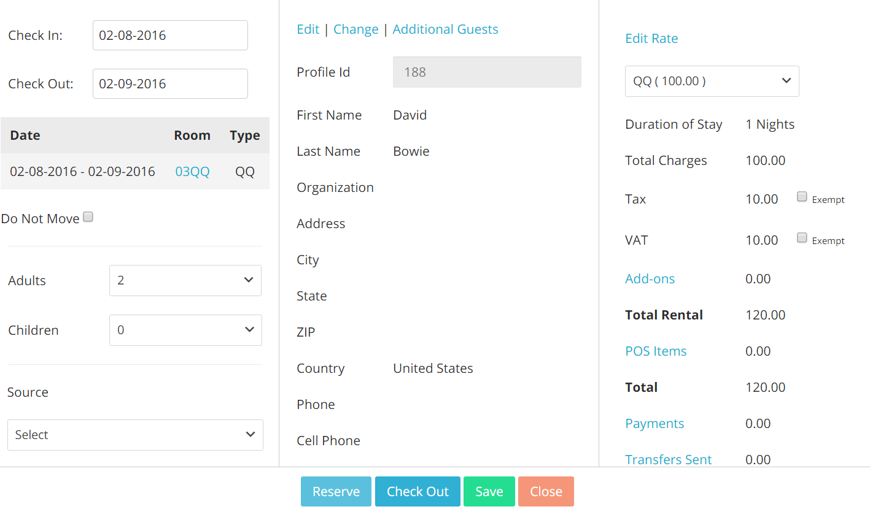Screen dimensions: 870x512
Task: Click the Profile Id field showing 188
Action: point(487,72)
